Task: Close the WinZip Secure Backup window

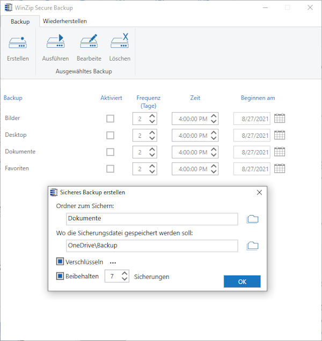Action: point(310,8)
